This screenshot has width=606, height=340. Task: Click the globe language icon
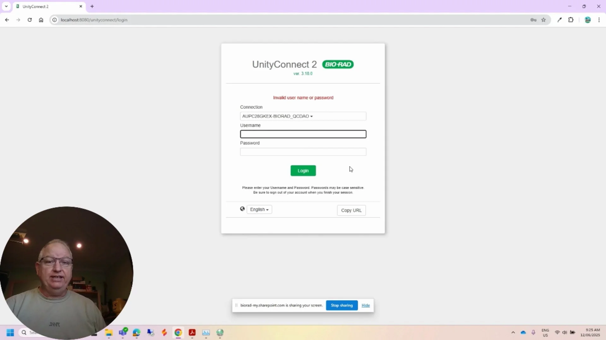coord(242,209)
